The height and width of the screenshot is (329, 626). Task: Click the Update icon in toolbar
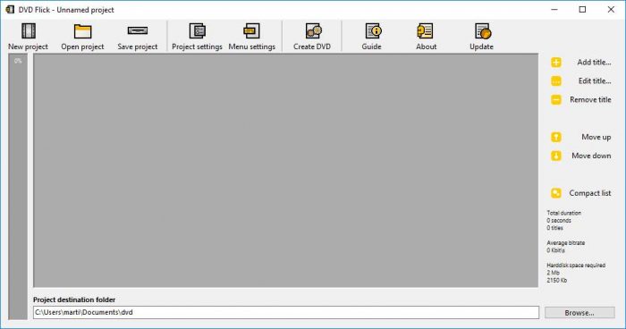point(483,31)
